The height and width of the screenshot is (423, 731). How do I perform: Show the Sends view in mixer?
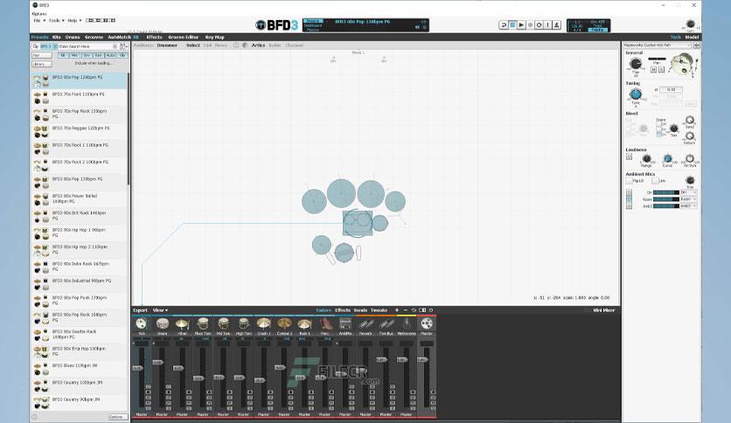pyautogui.click(x=360, y=310)
